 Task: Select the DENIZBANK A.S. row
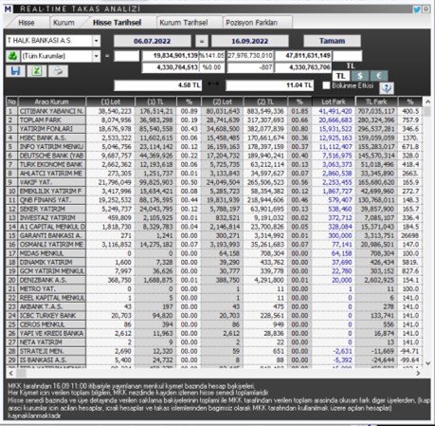(214, 280)
